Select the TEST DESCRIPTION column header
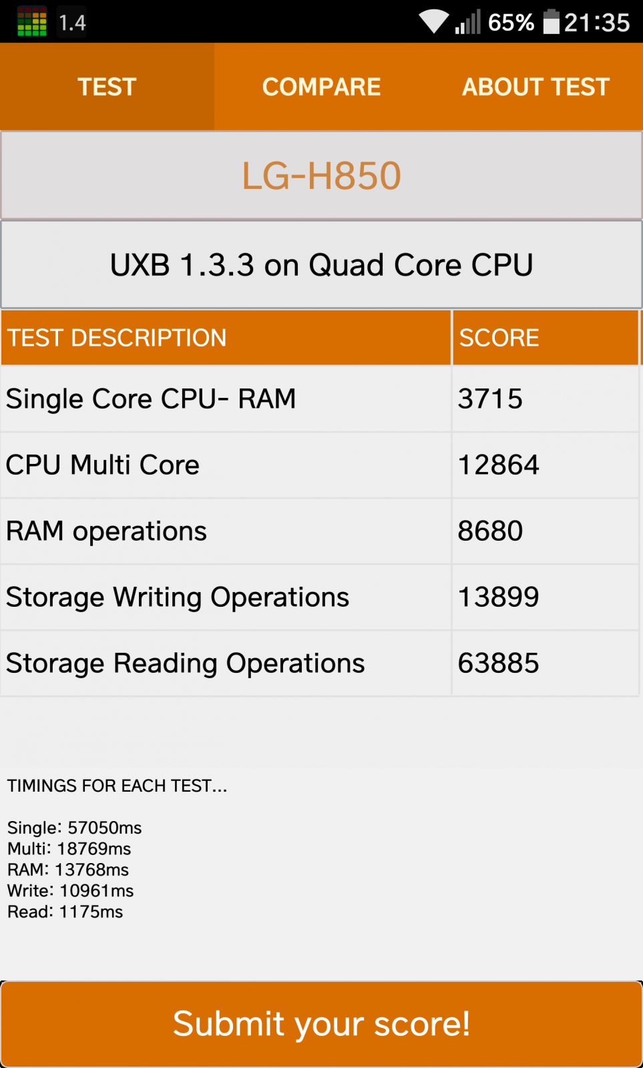Image resolution: width=643 pixels, height=1068 pixels. 226,338
